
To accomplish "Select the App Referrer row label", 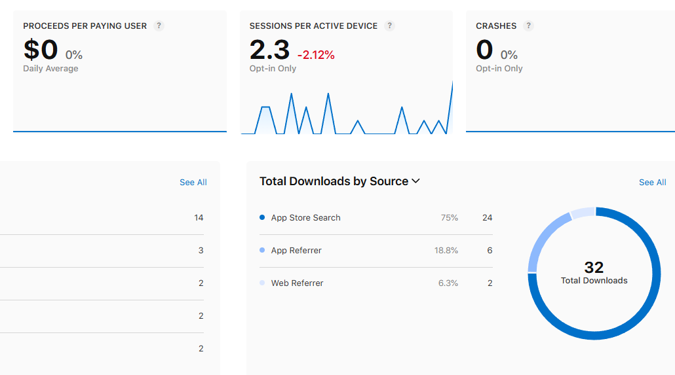I will pos(296,250).
